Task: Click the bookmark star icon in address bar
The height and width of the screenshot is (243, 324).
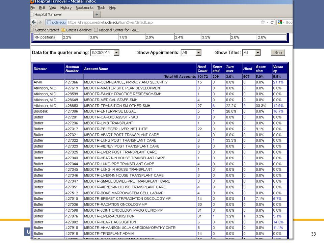Action: pos(263,22)
